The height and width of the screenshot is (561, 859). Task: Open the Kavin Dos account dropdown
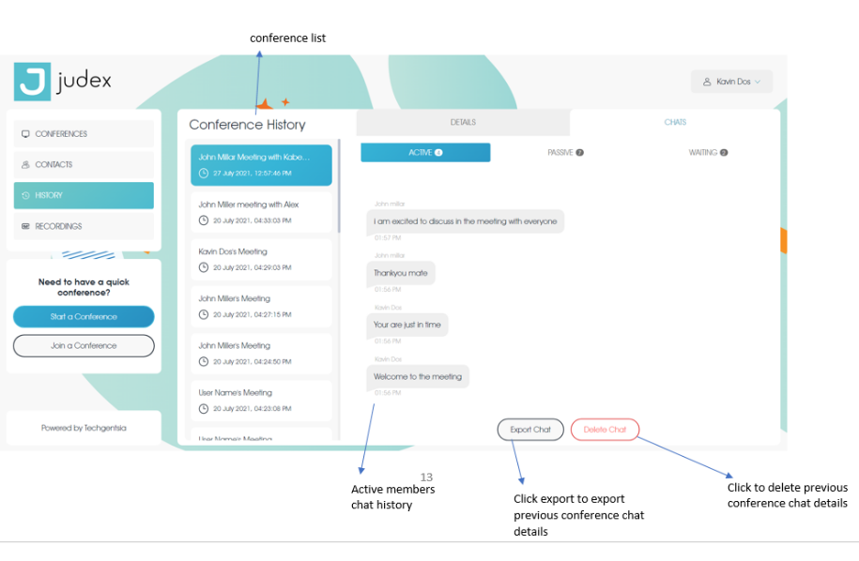coord(731,83)
